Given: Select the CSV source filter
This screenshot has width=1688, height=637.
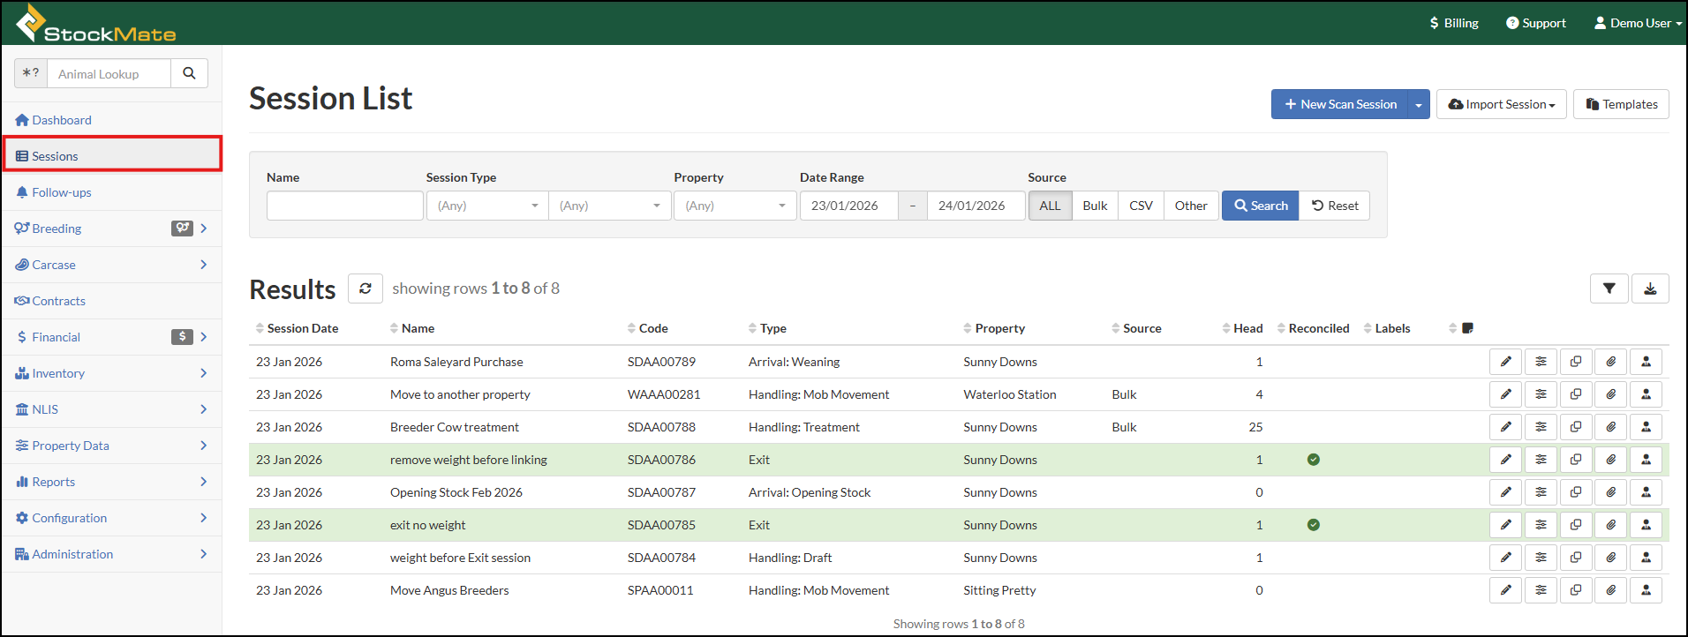Looking at the screenshot, I should tap(1141, 206).
